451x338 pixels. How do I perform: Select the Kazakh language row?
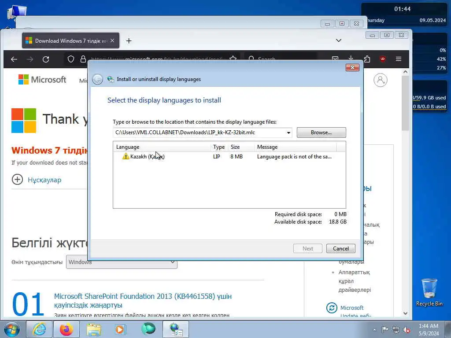coord(229,157)
